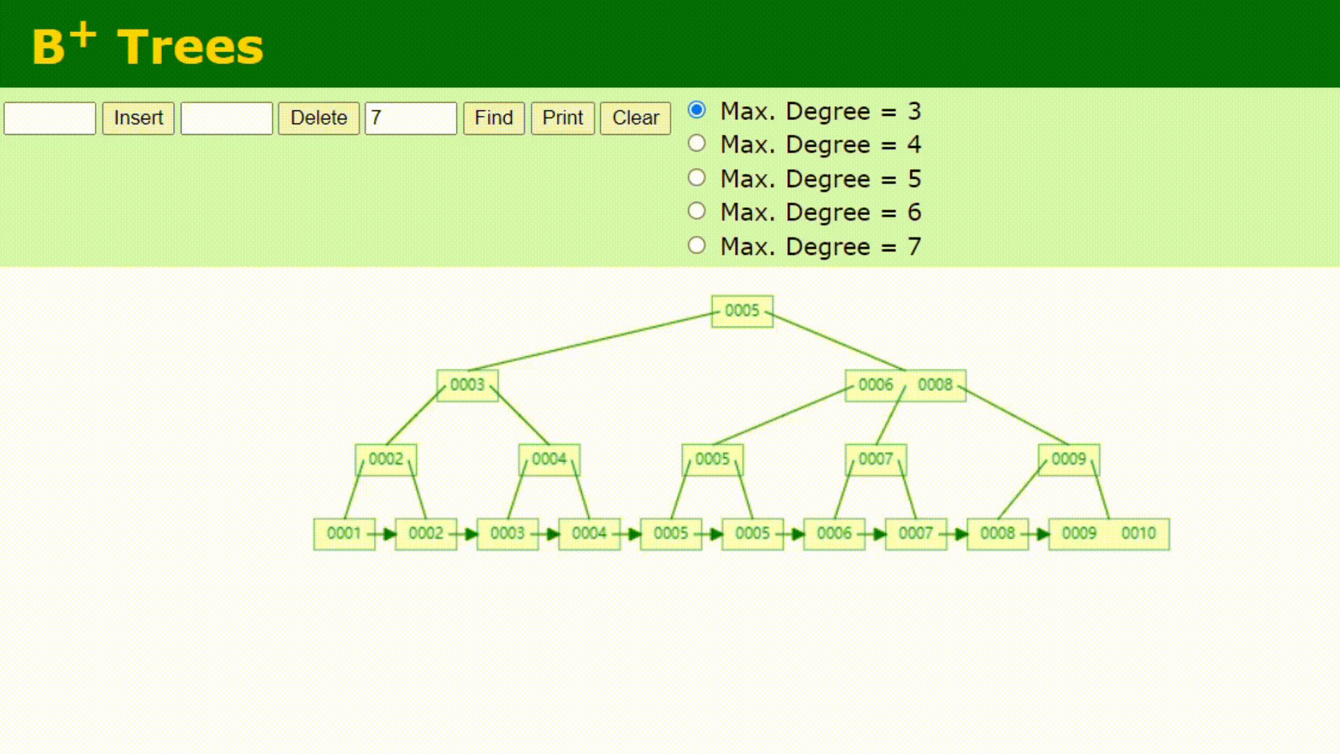Click the Find button
Screen dimensions: 1340x754
[x=492, y=118]
